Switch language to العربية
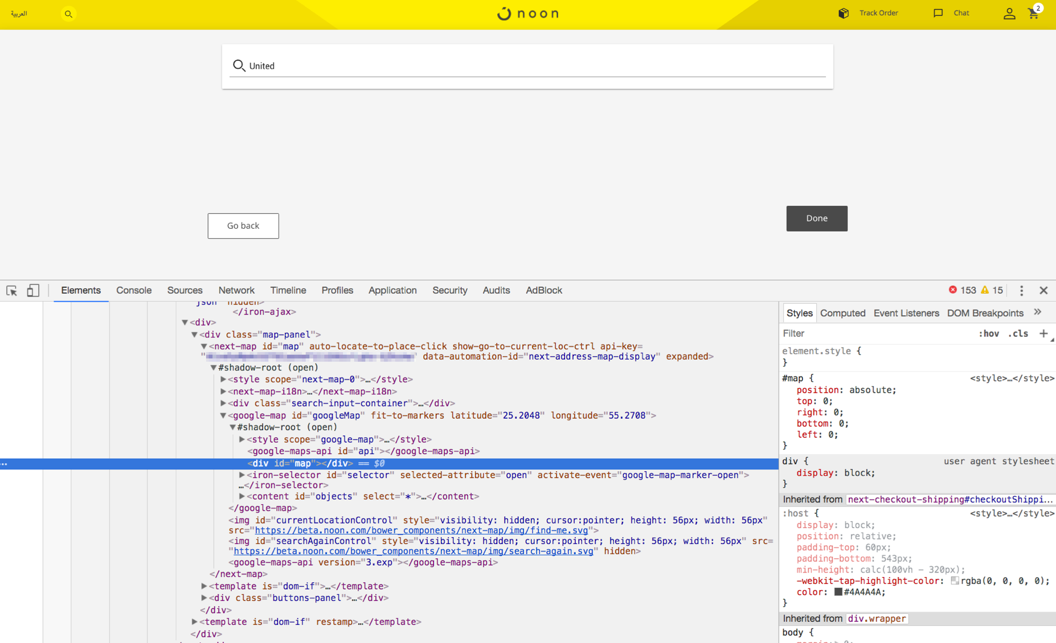 (x=19, y=14)
